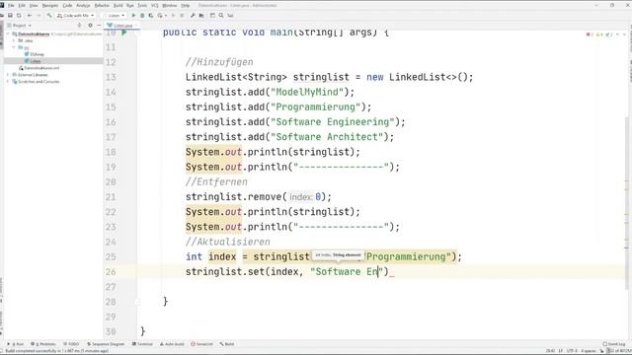
Task: Hide the Project panel with minus icon
Action: click(x=99, y=26)
